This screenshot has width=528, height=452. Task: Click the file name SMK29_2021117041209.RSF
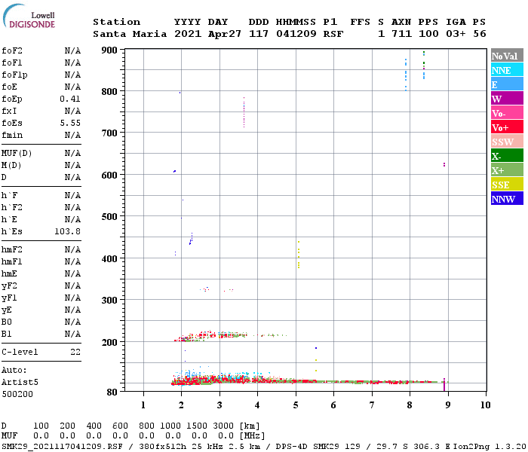(x=63, y=447)
